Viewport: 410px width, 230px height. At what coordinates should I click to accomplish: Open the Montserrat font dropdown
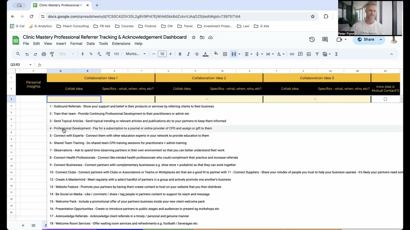pyautogui.click(x=135, y=54)
